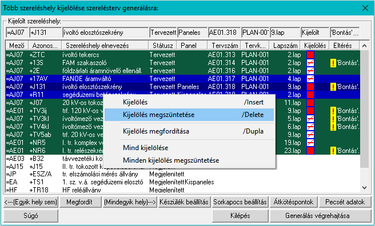Click the 'Bontás' ... field at the top
375x226 pixels.
tap(345, 33)
